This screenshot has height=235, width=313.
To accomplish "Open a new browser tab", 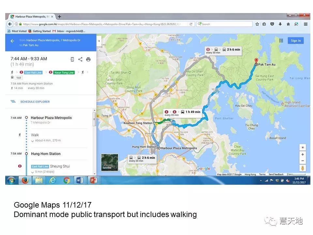I will click(59, 17).
